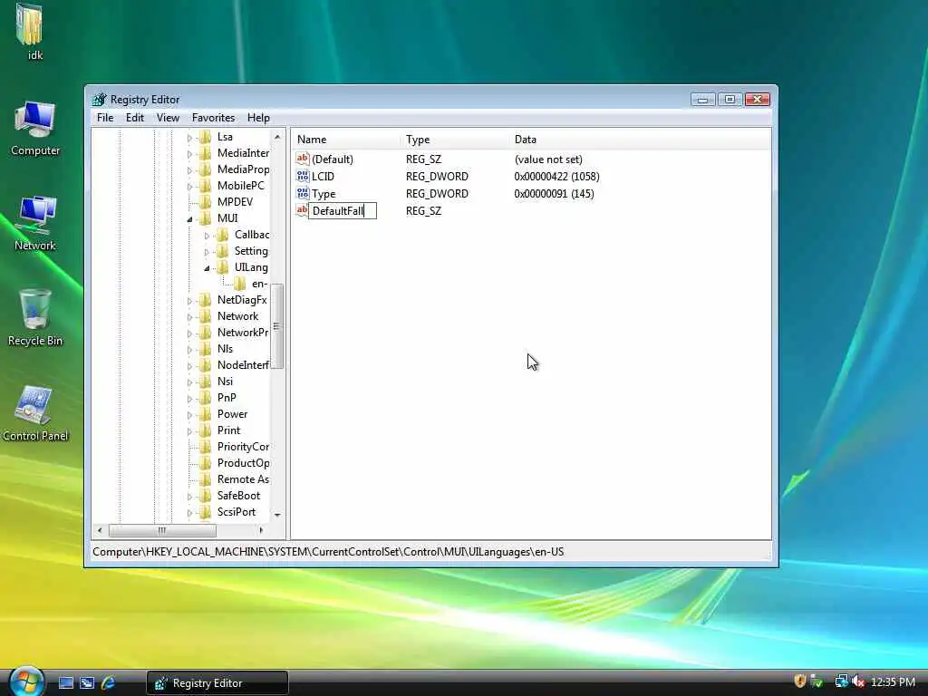The image size is (928, 696).
Task: Open the Control Panel desktop icon
Action: click(34, 405)
